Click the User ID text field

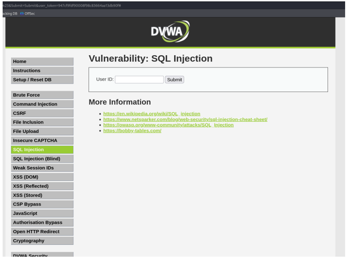point(139,80)
